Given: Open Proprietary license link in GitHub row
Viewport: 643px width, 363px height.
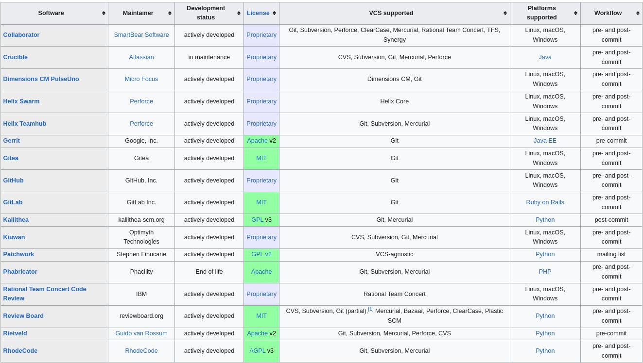Looking at the screenshot, I should click(261, 181).
